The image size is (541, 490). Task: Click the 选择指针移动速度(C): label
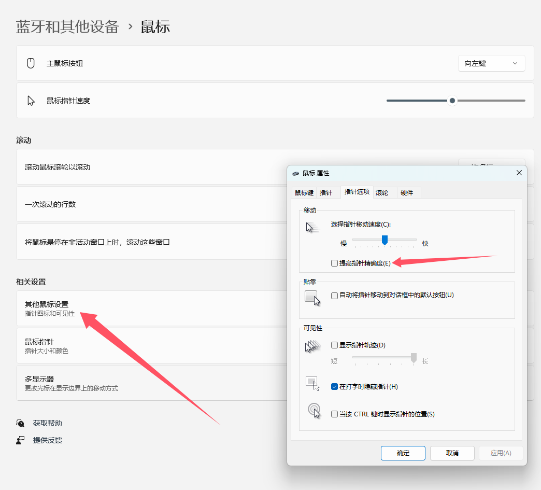[x=361, y=225]
